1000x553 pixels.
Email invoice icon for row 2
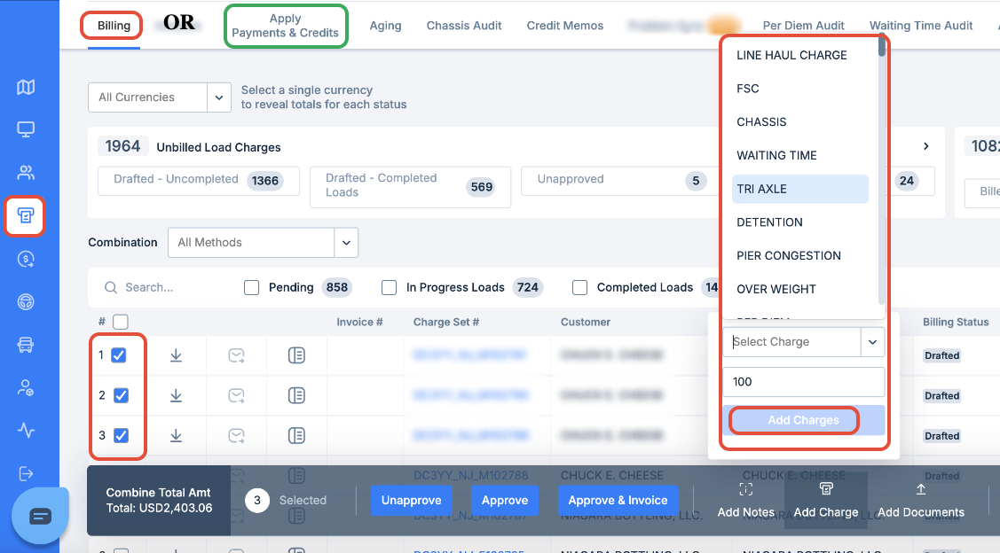[237, 395]
